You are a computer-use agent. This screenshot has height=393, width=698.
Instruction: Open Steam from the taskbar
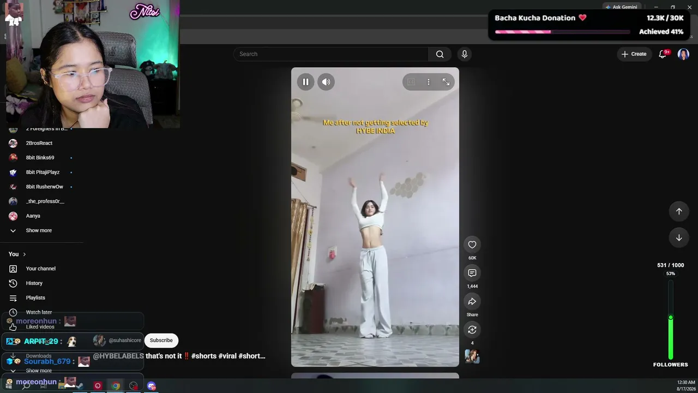[x=79, y=386]
